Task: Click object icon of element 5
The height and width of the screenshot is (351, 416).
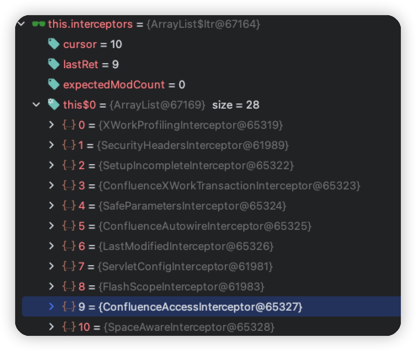Action: [x=69, y=226]
